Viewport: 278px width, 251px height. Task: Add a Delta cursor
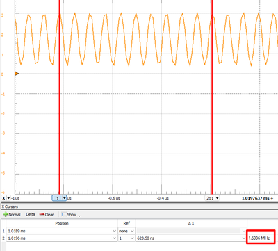click(x=31, y=215)
